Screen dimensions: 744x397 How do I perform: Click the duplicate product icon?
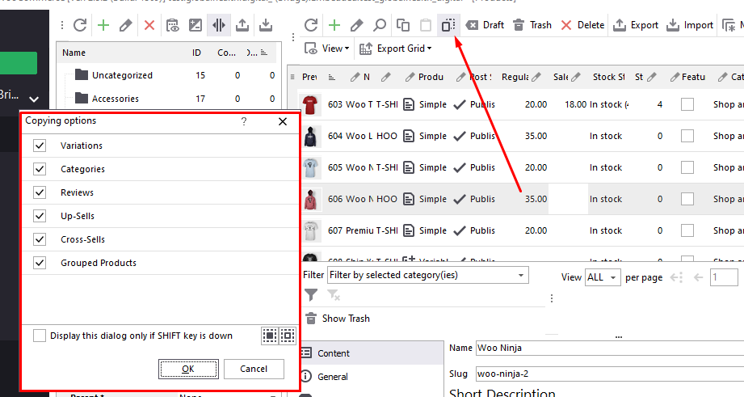tap(448, 25)
